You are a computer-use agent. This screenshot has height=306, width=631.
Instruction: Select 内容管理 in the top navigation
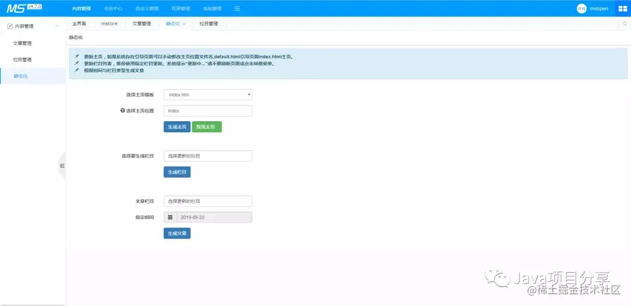82,8
